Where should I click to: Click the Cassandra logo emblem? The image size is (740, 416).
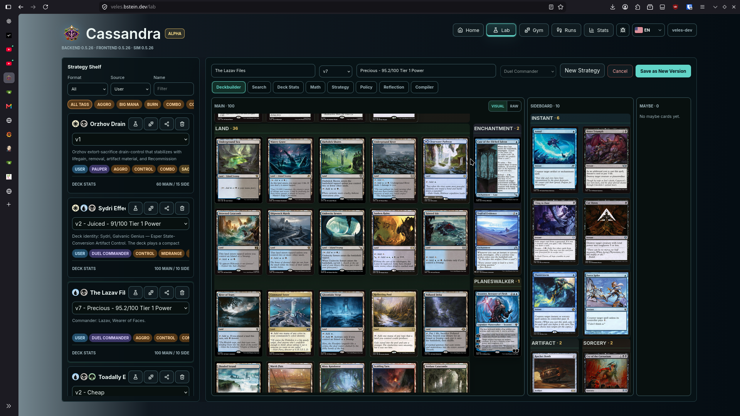click(72, 34)
